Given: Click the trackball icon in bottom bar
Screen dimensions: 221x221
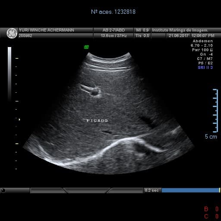Looking at the screenshot, I should coord(3,190).
